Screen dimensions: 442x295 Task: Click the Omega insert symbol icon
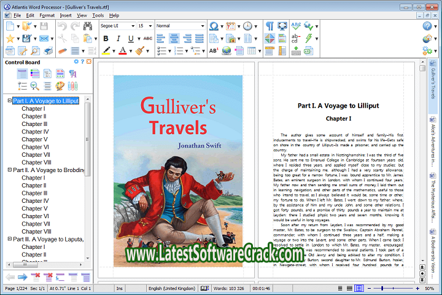(213, 26)
